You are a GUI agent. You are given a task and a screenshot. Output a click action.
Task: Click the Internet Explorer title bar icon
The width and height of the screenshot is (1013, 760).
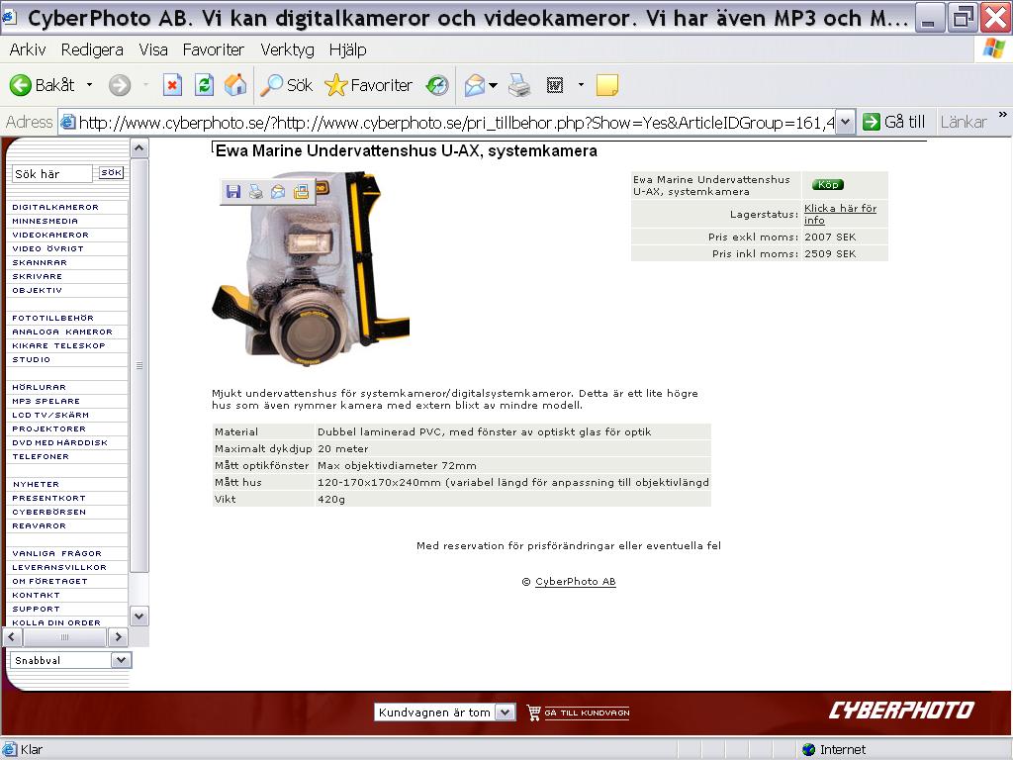[9, 17]
